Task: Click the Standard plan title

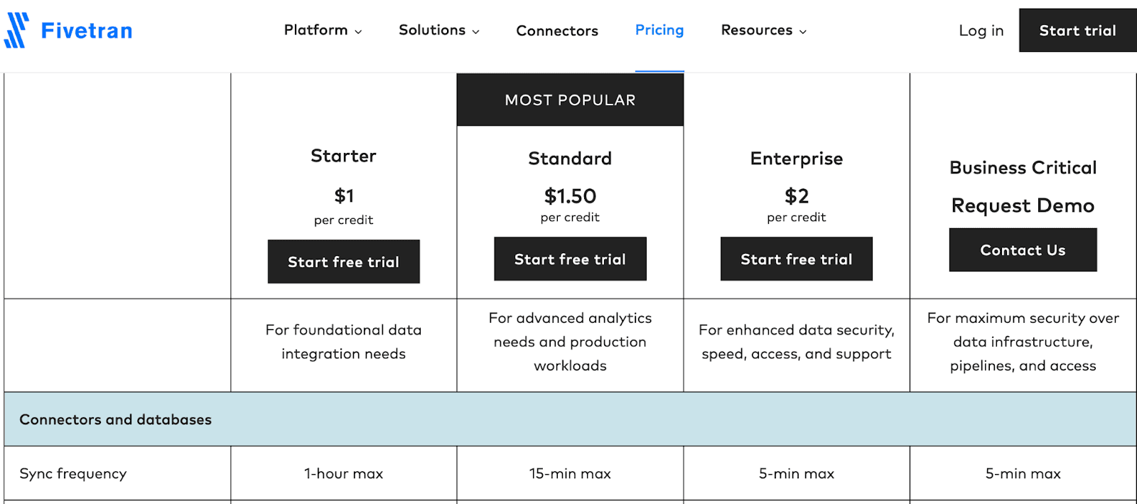Action: pyautogui.click(x=570, y=159)
